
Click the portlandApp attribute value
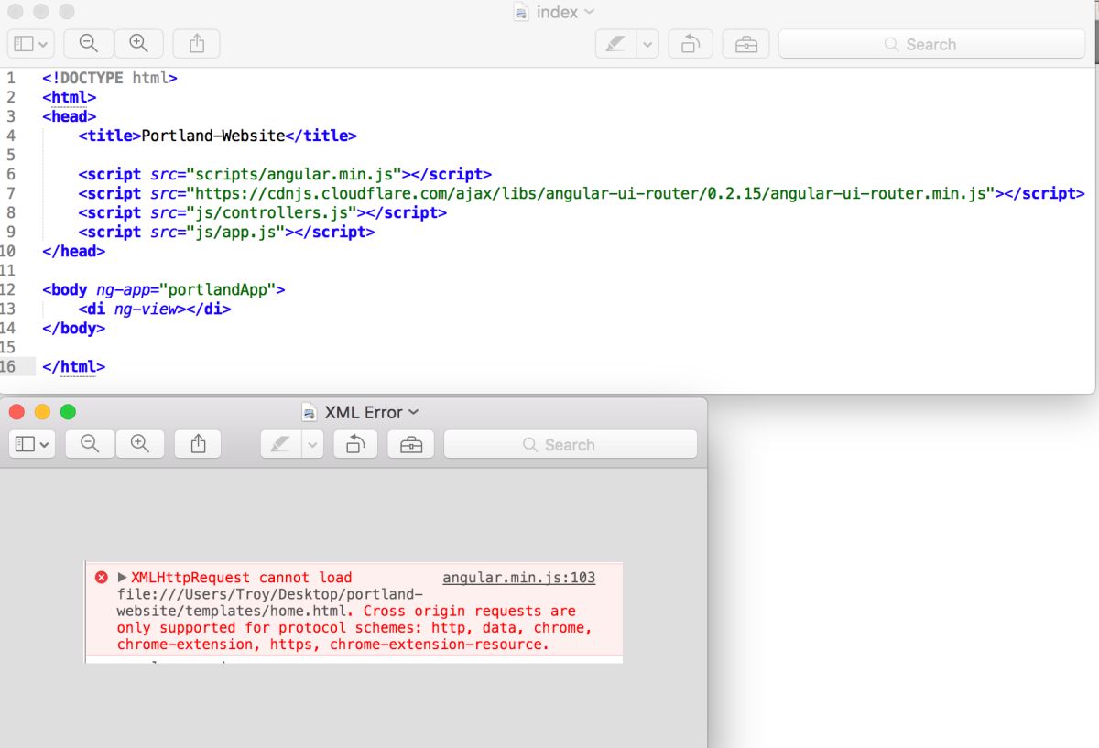(x=217, y=289)
